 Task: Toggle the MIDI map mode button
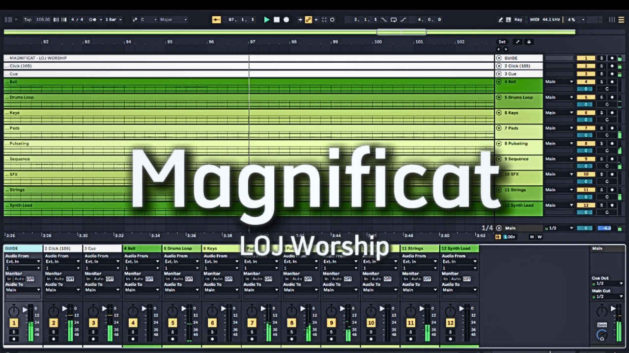pos(535,20)
